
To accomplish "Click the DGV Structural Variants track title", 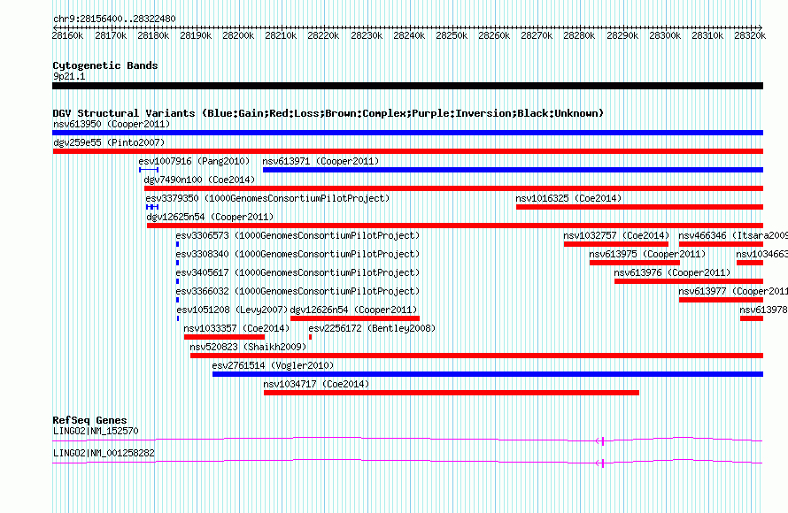I will (x=328, y=113).
